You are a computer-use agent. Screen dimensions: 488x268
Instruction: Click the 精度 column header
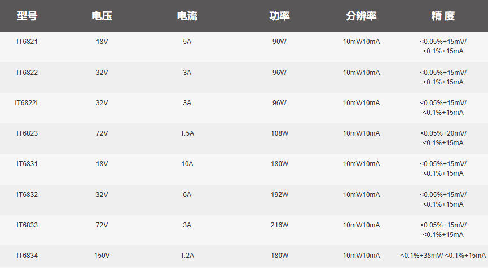[x=443, y=16]
